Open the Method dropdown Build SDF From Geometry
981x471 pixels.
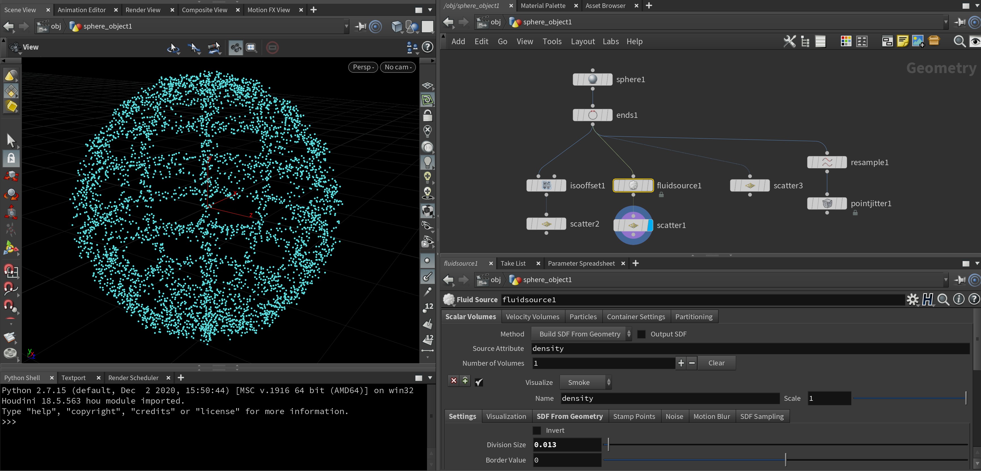[581, 334]
